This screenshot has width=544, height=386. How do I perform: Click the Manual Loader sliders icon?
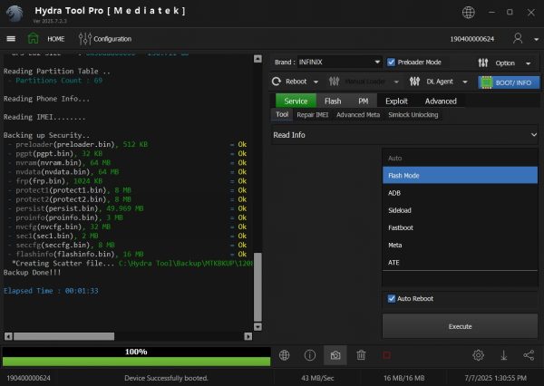[x=334, y=82]
